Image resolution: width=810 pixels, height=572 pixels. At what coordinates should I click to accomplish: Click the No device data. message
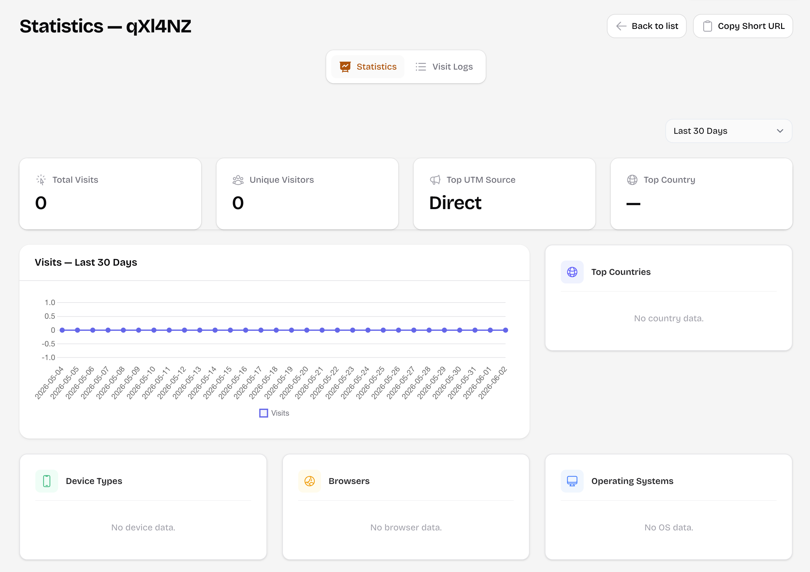[x=143, y=527]
